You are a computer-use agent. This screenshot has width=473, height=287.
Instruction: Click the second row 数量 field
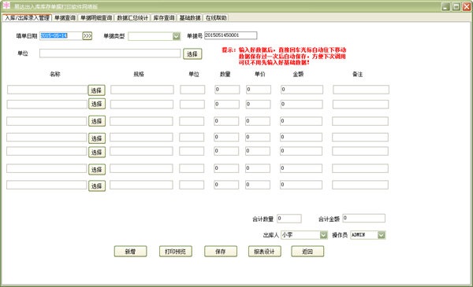point(226,104)
